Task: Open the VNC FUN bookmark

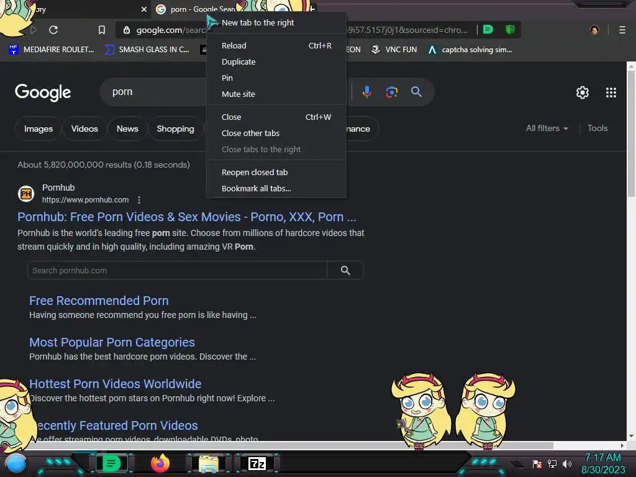Action: coord(394,50)
